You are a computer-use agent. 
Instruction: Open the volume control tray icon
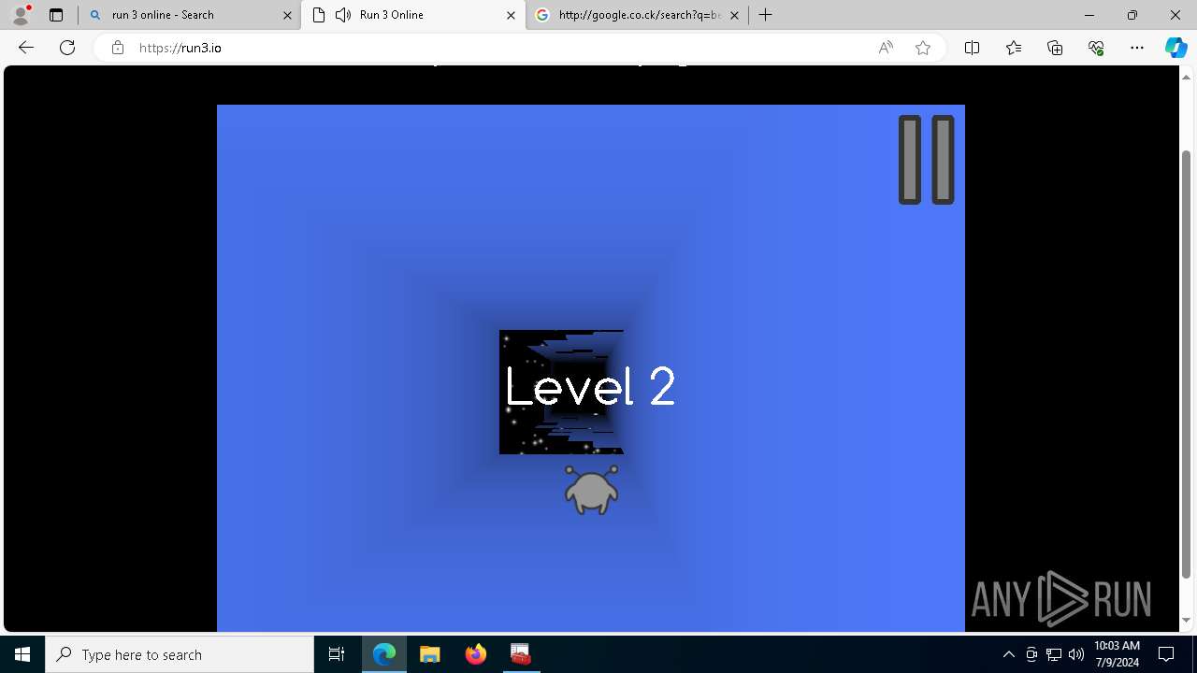(x=1076, y=654)
